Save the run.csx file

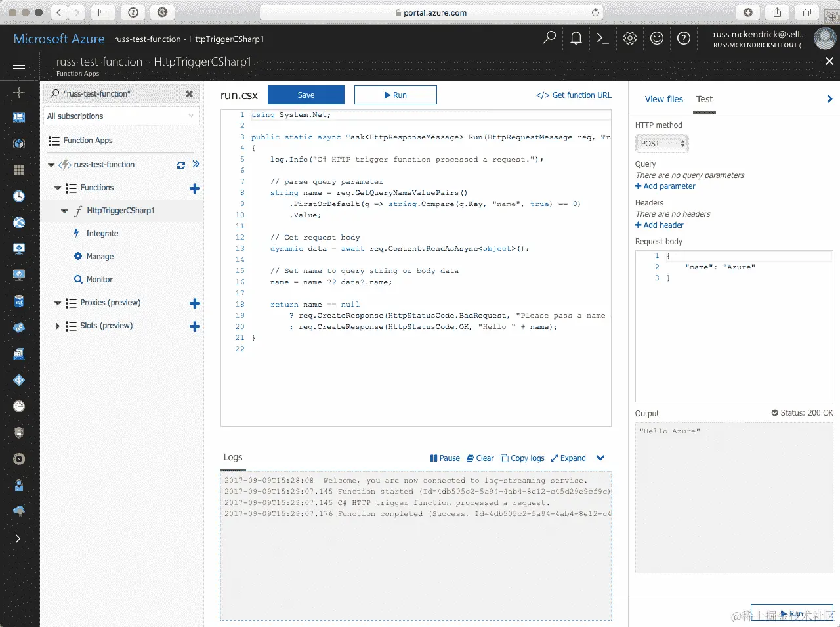tap(306, 95)
